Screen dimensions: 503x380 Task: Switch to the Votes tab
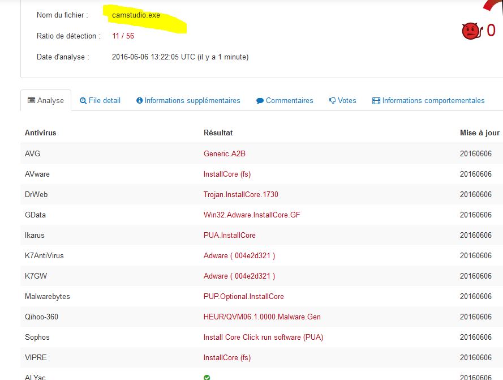coord(346,101)
